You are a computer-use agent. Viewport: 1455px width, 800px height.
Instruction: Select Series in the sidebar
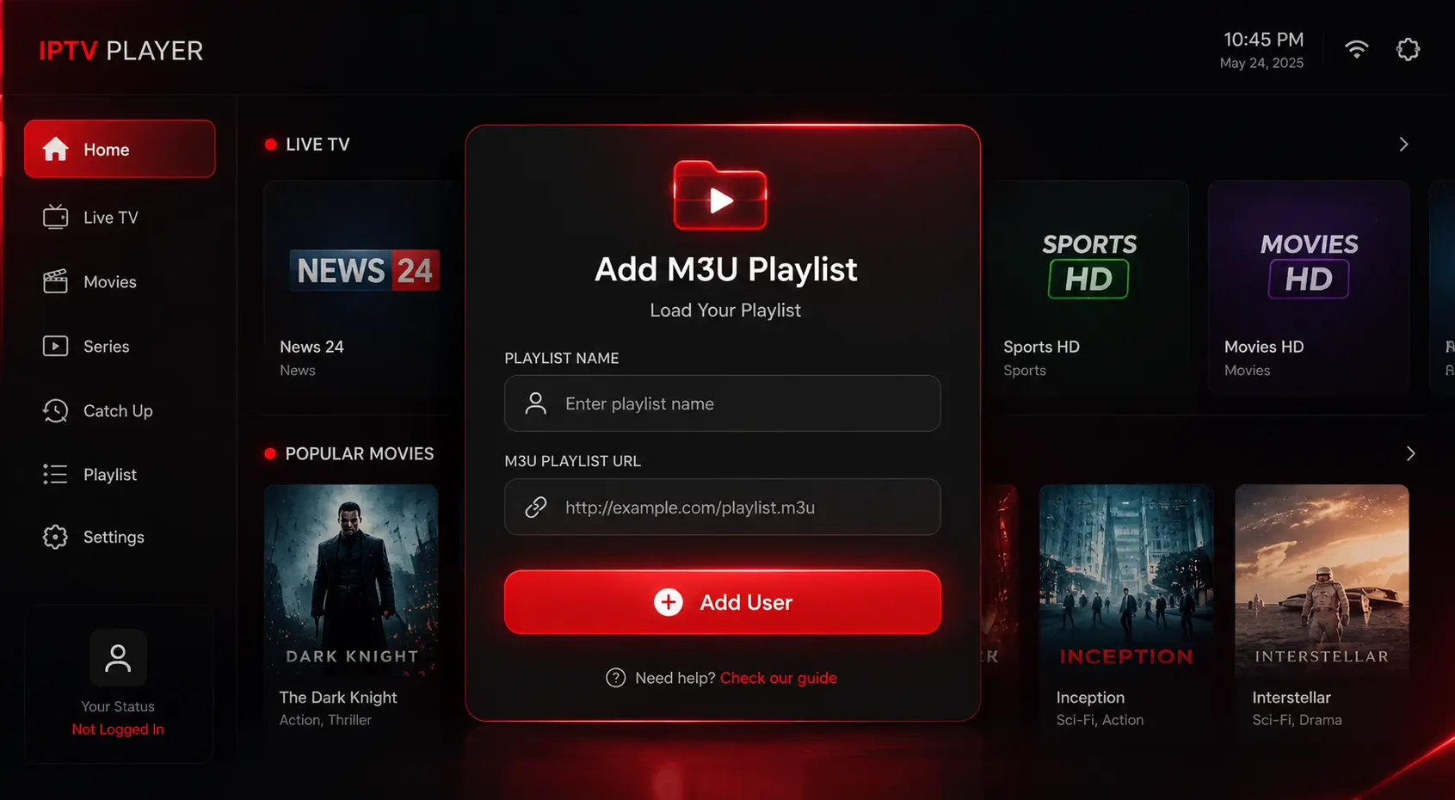[x=120, y=346]
